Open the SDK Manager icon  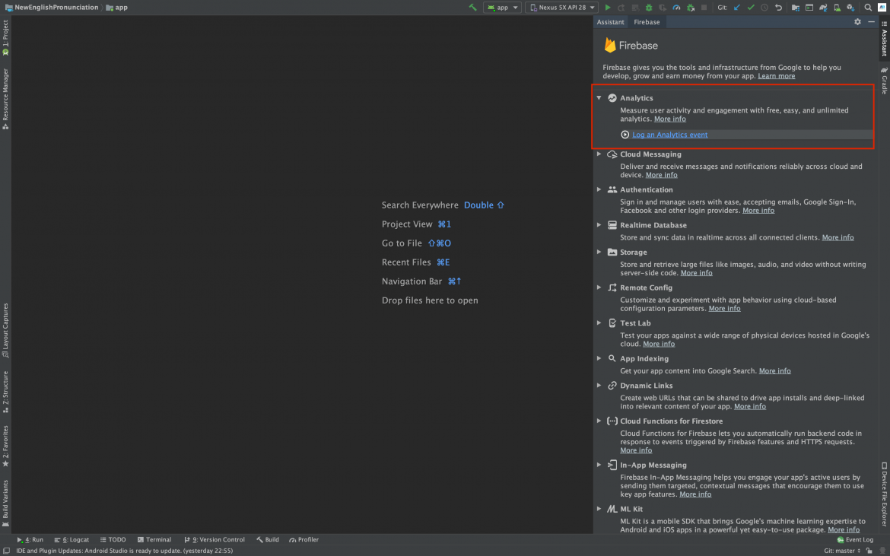click(850, 7)
